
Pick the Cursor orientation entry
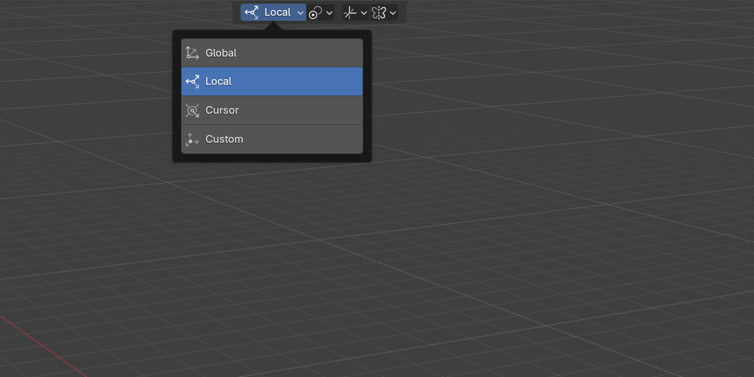(272, 111)
